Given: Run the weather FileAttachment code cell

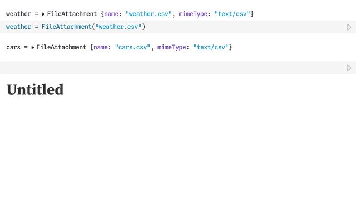Looking at the screenshot, I should click(x=349, y=27).
